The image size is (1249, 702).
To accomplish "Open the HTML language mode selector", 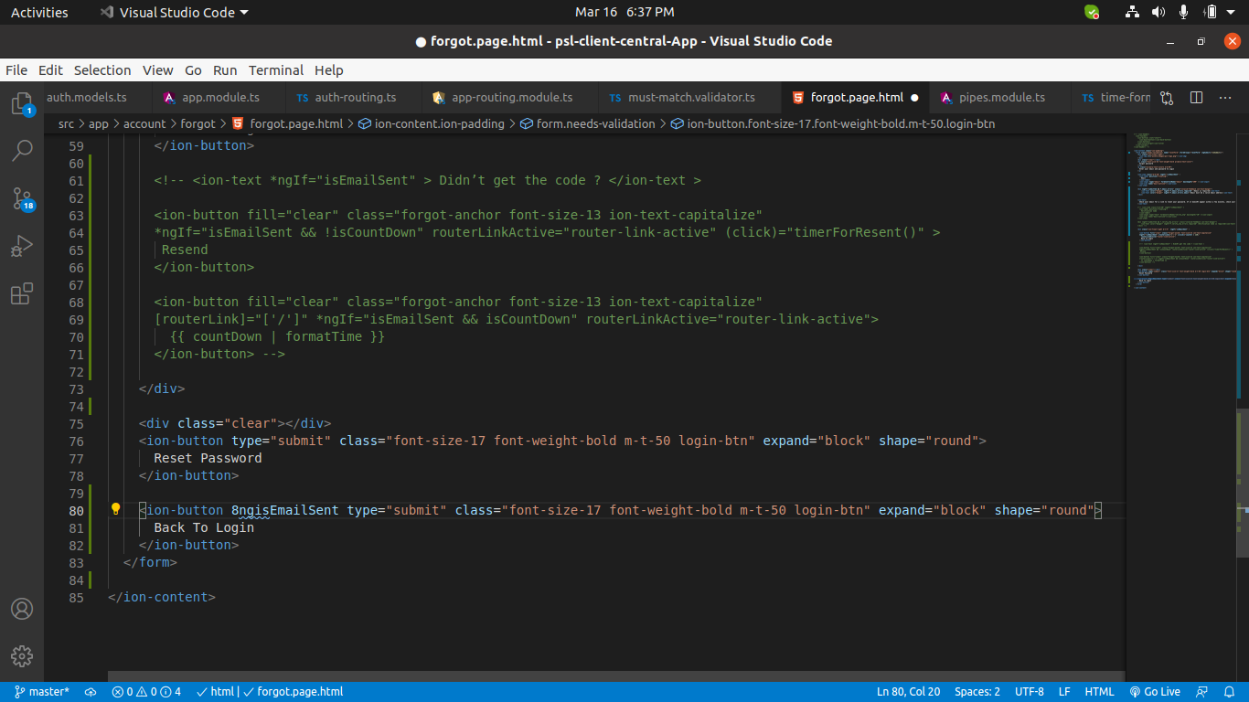I will [x=1099, y=692].
